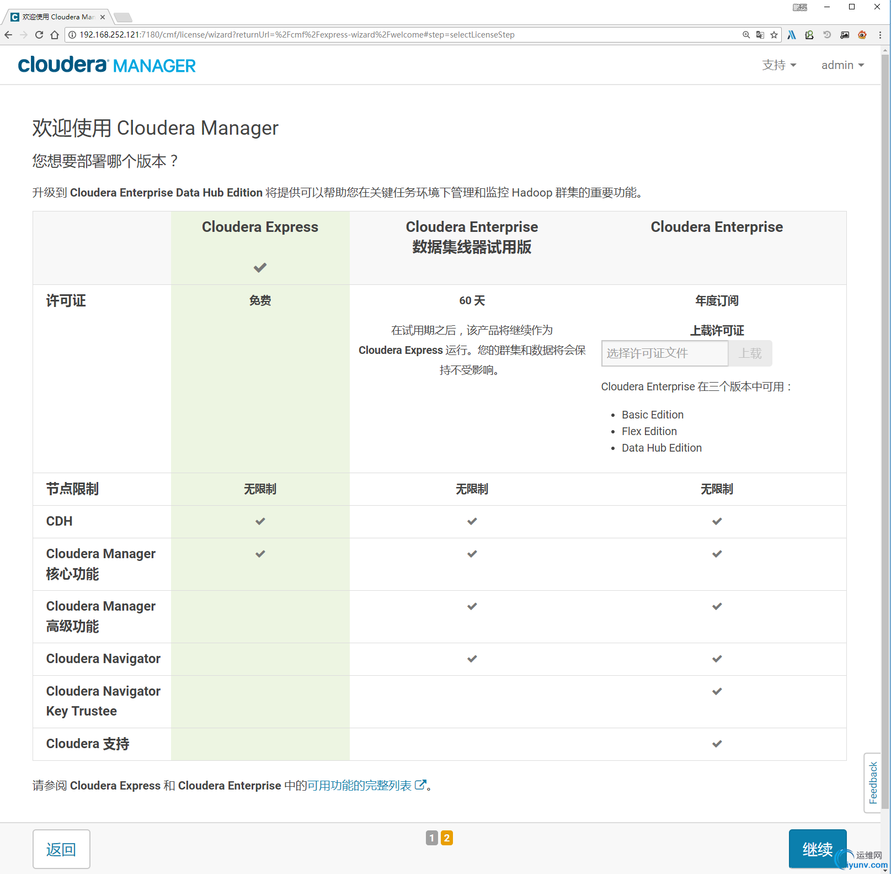The width and height of the screenshot is (891, 874).
Task: Switch to the 欢迎使用 Cloudera Manager tab
Action: tap(58, 17)
